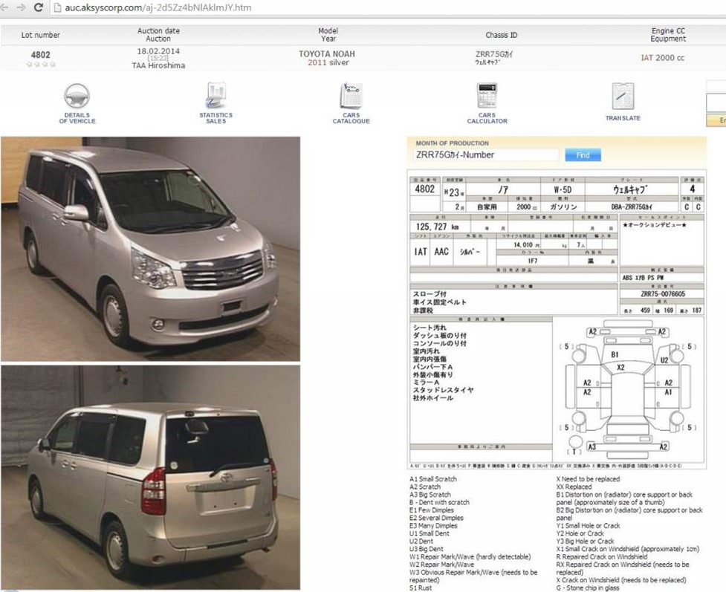Screen dimensions: 726x592
Task: Click E3 Many Dimples legend entry
Action: tap(433, 526)
